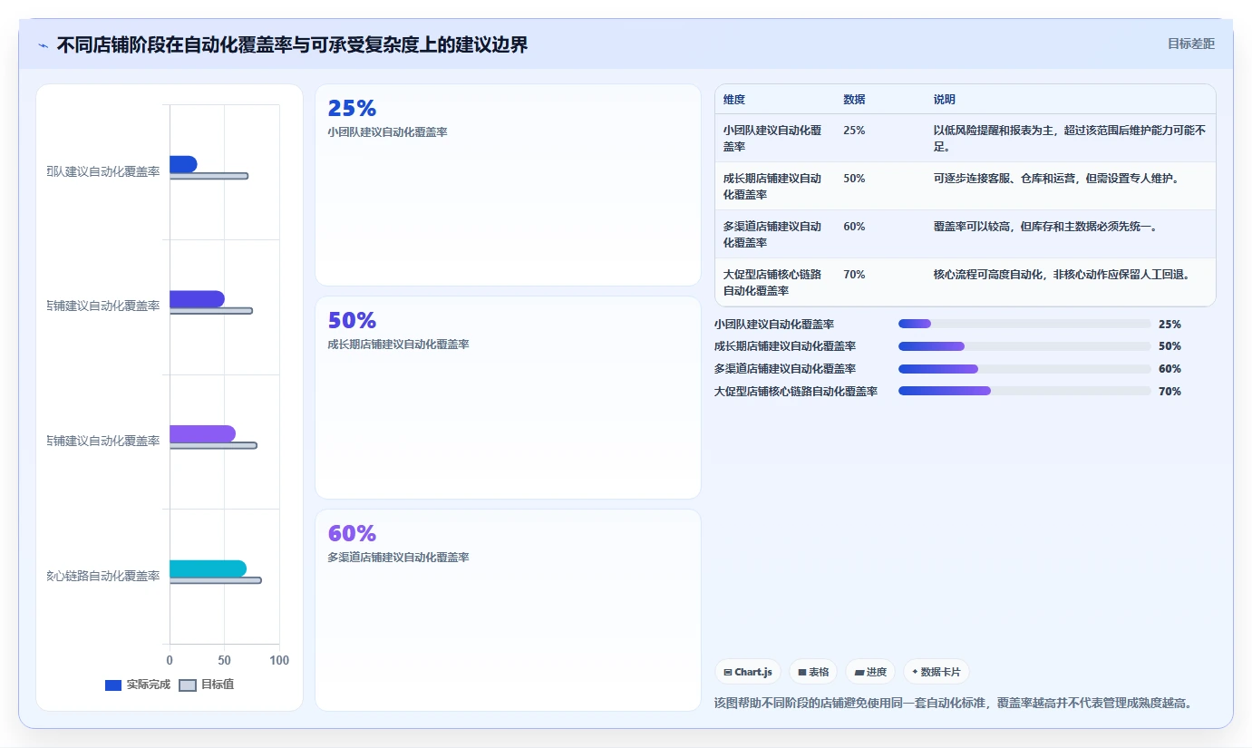This screenshot has height=748, width=1252.
Task: Click the 25% data card value
Action: [352, 109]
